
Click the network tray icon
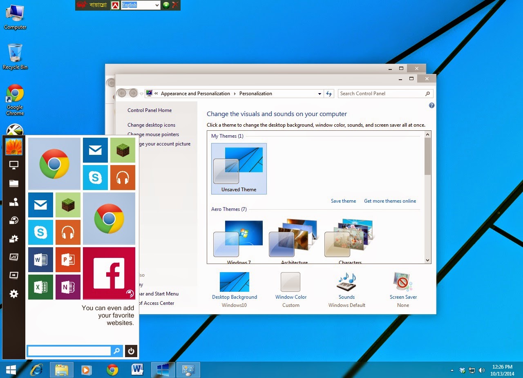click(472, 371)
